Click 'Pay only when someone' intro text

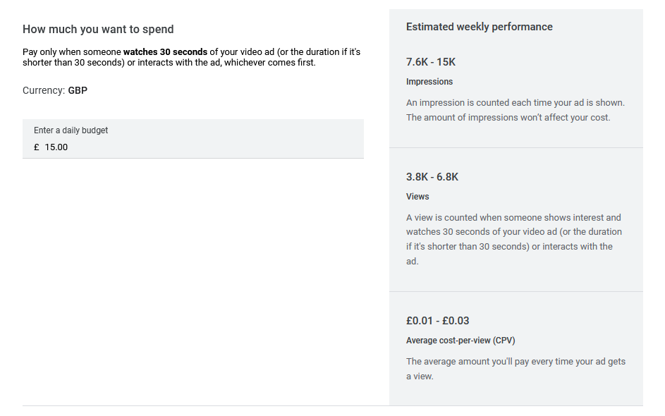(x=72, y=51)
